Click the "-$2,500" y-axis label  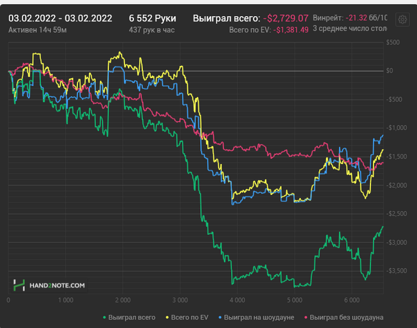tap(397, 213)
